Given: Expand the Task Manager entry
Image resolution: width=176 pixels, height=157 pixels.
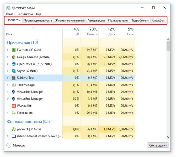Looking at the screenshot, I should [x=7, y=85].
